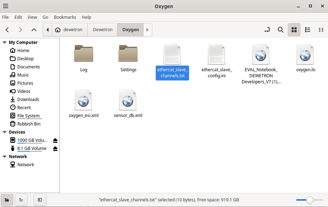Select sensor_db.xml file icon
328x207 pixels.
(x=128, y=100)
